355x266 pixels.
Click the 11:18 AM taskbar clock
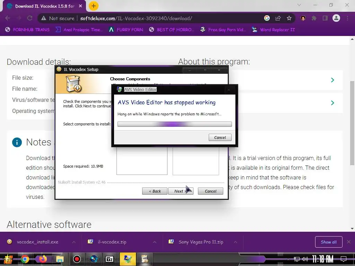323,259
